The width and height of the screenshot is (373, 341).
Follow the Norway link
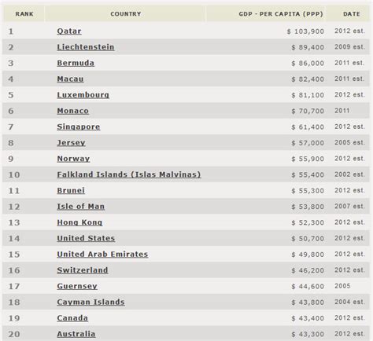click(73, 159)
